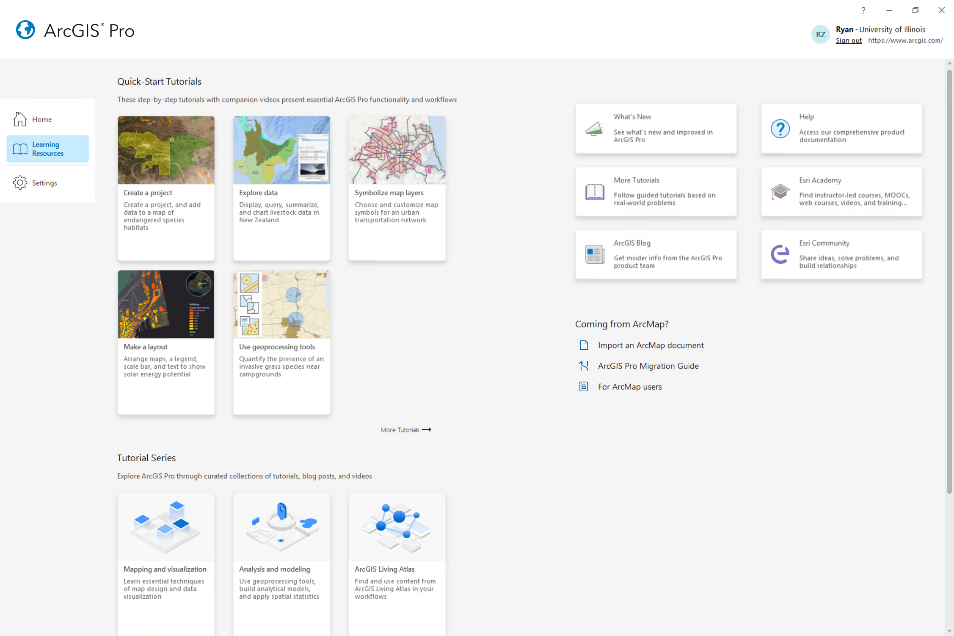This screenshot has height=636, width=954.
Task: Click the More Tutorials arrow icon
Action: 427,430
